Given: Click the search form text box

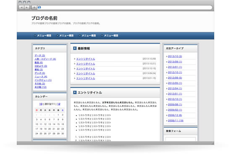Looking at the screenshot, I should point(181,139).
